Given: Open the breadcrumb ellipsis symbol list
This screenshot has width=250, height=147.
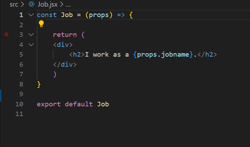Looking at the screenshot, I should tap(68, 5).
